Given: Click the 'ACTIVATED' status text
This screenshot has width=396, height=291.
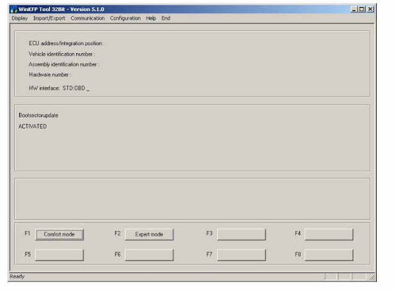Looking at the screenshot, I should point(33,126).
